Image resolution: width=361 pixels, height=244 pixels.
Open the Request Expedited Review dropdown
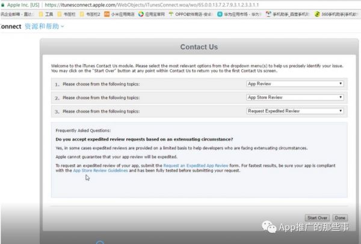tap(295, 111)
